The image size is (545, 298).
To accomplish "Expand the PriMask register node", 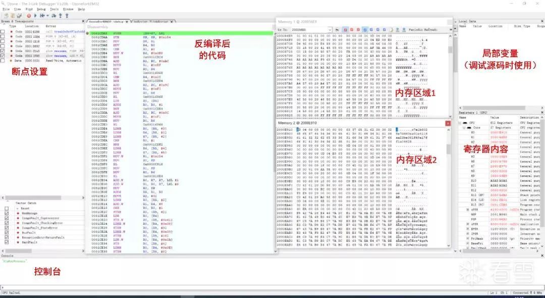I will [x=468, y=238].
